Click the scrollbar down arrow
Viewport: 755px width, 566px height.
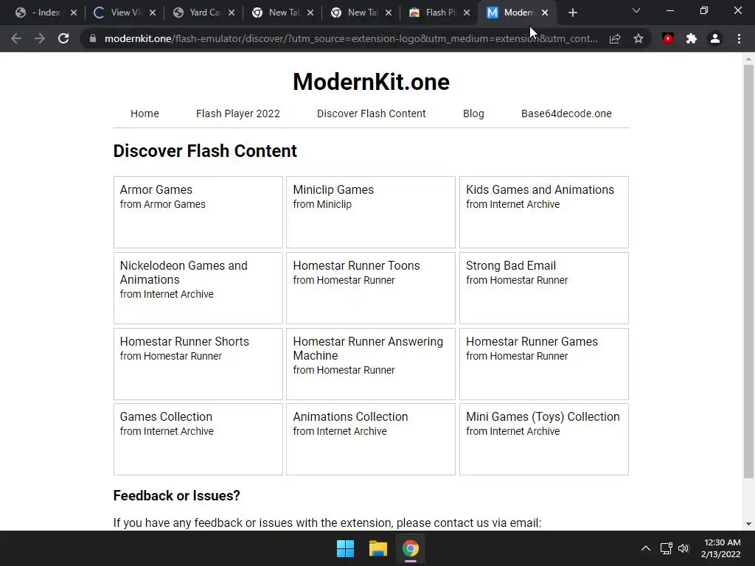pyautogui.click(x=748, y=524)
